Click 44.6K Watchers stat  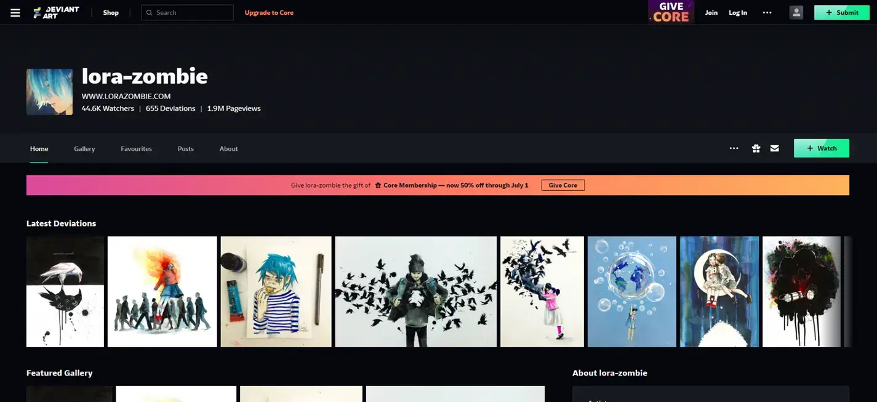(x=108, y=108)
